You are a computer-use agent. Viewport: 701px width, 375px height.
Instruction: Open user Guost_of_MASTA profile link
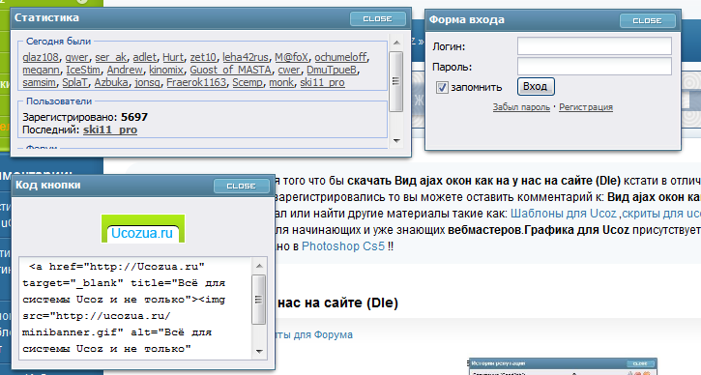click(x=231, y=70)
